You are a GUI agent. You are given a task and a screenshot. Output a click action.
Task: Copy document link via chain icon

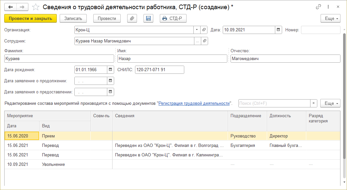coord(318,7)
